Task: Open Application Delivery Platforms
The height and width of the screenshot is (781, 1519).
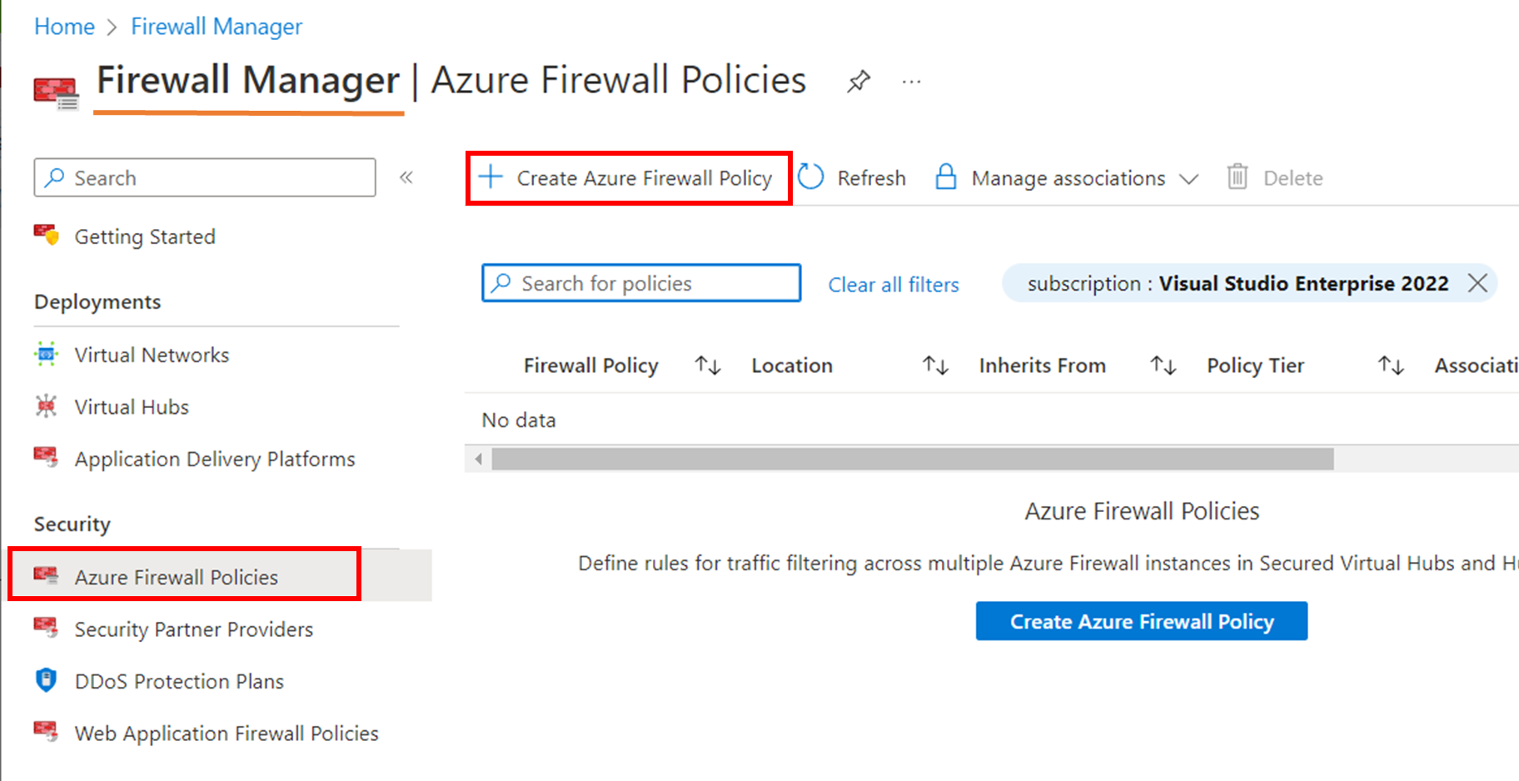Action: (x=214, y=459)
